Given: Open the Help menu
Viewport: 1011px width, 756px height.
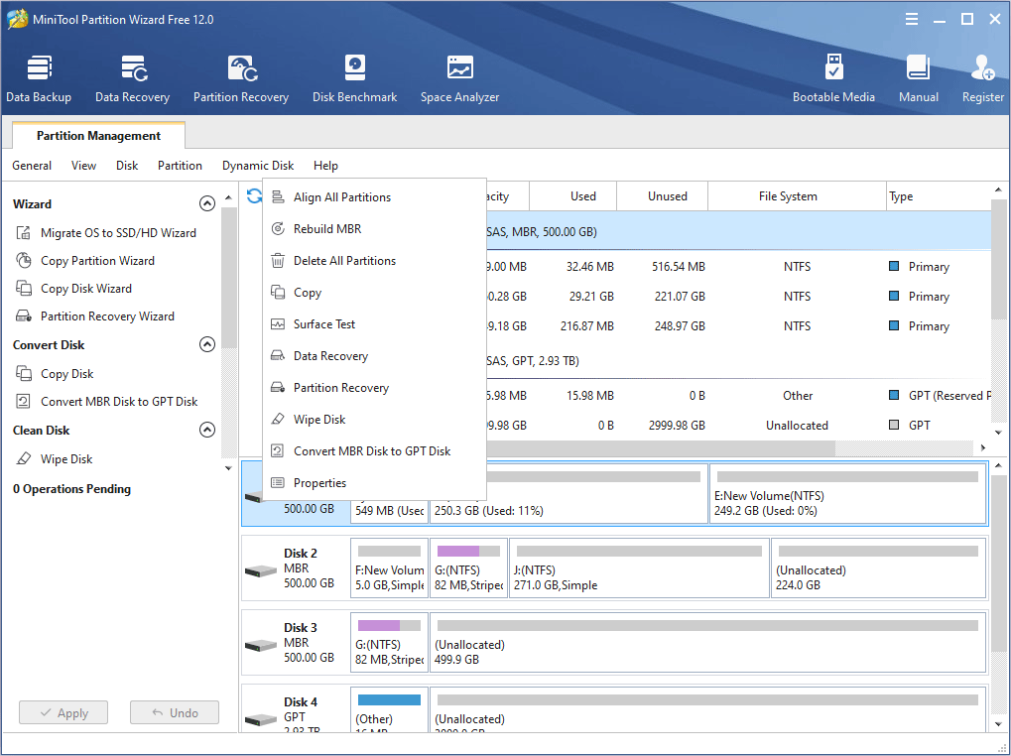Looking at the screenshot, I should pyautogui.click(x=325, y=166).
